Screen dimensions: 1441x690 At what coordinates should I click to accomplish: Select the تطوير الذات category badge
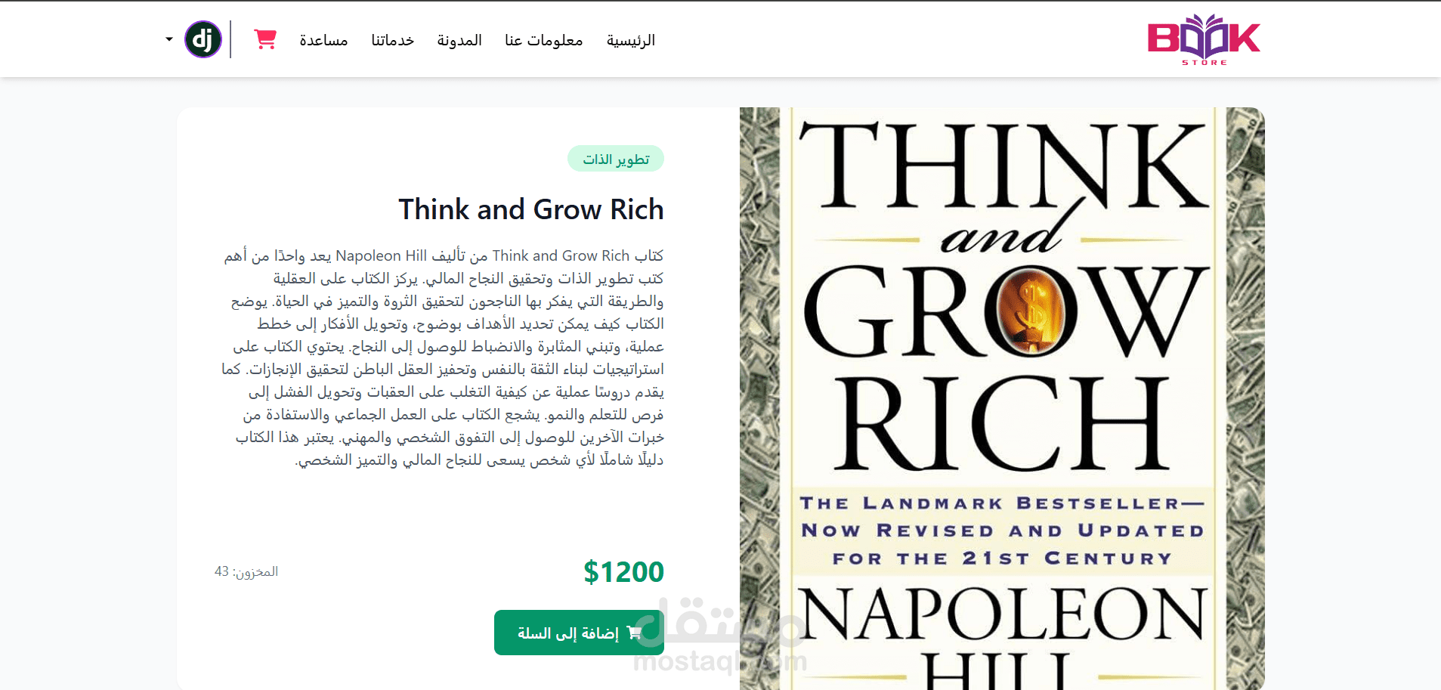[x=616, y=159]
